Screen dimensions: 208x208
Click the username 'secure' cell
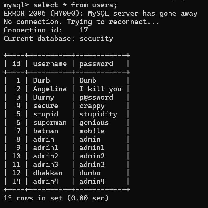coord(45,106)
